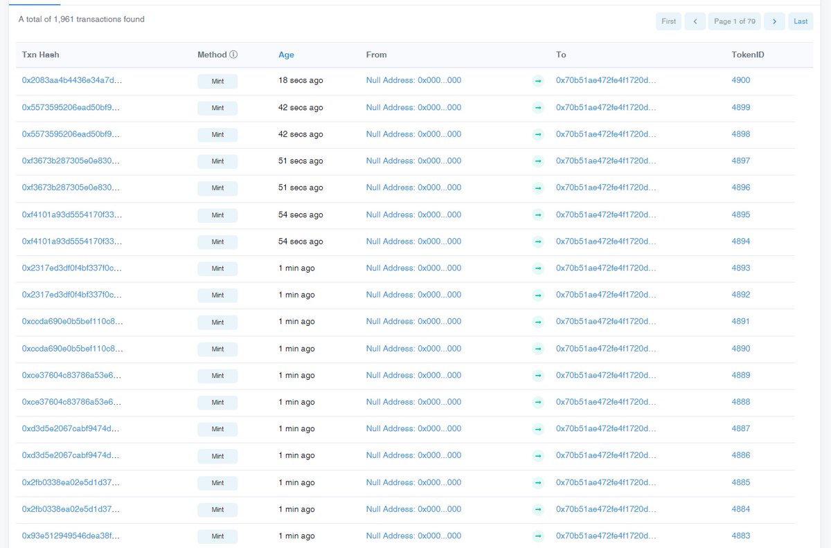This screenshot has width=831, height=548.
Task: Click the Page 1 of 79 indicator
Action: point(735,21)
